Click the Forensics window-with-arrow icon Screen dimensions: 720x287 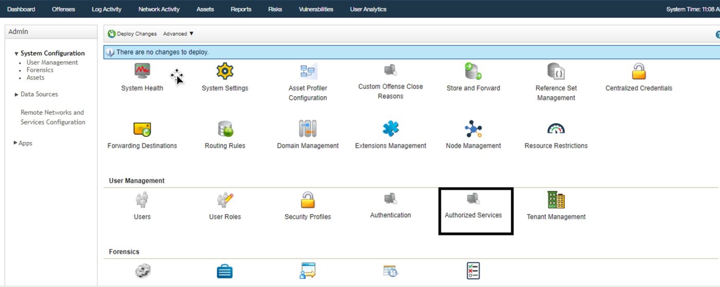[308, 271]
